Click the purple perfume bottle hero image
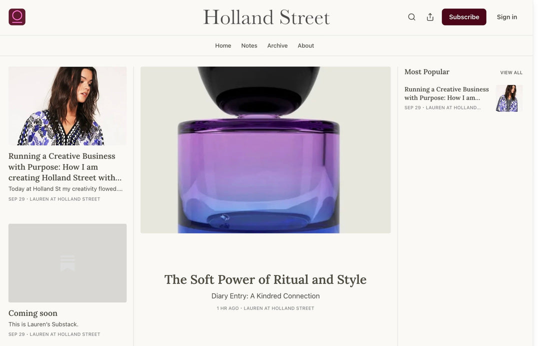The width and height of the screenshot is (550, 346). pyautogui.click(x=265, y=150)
